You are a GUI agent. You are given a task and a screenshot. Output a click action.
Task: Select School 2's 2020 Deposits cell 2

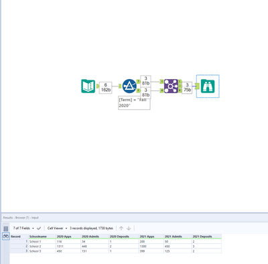(124, 247)
